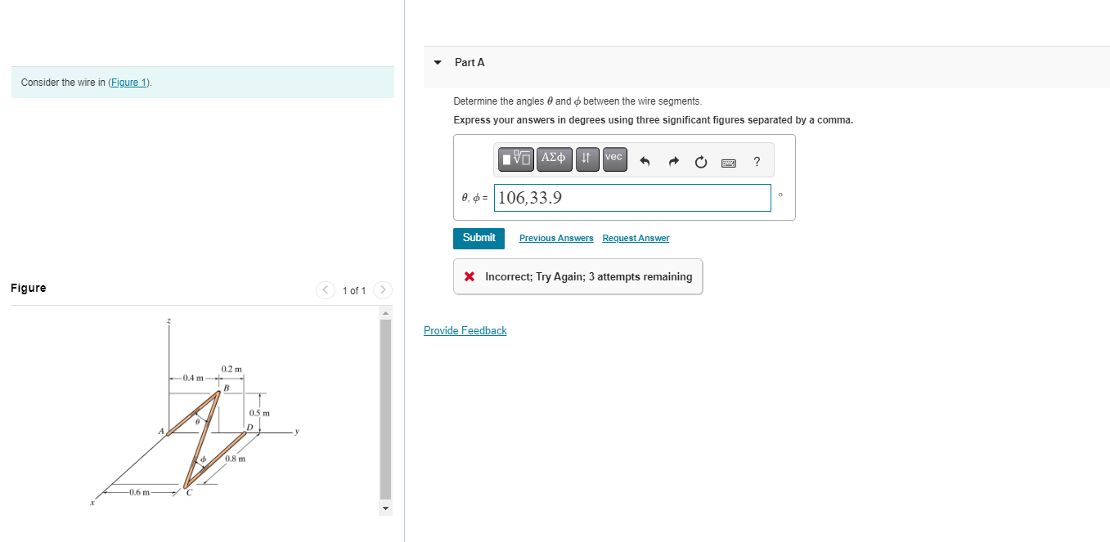Redo the answer edit
This screenshot has width=1110, height=542.
[x=673, y=162]
